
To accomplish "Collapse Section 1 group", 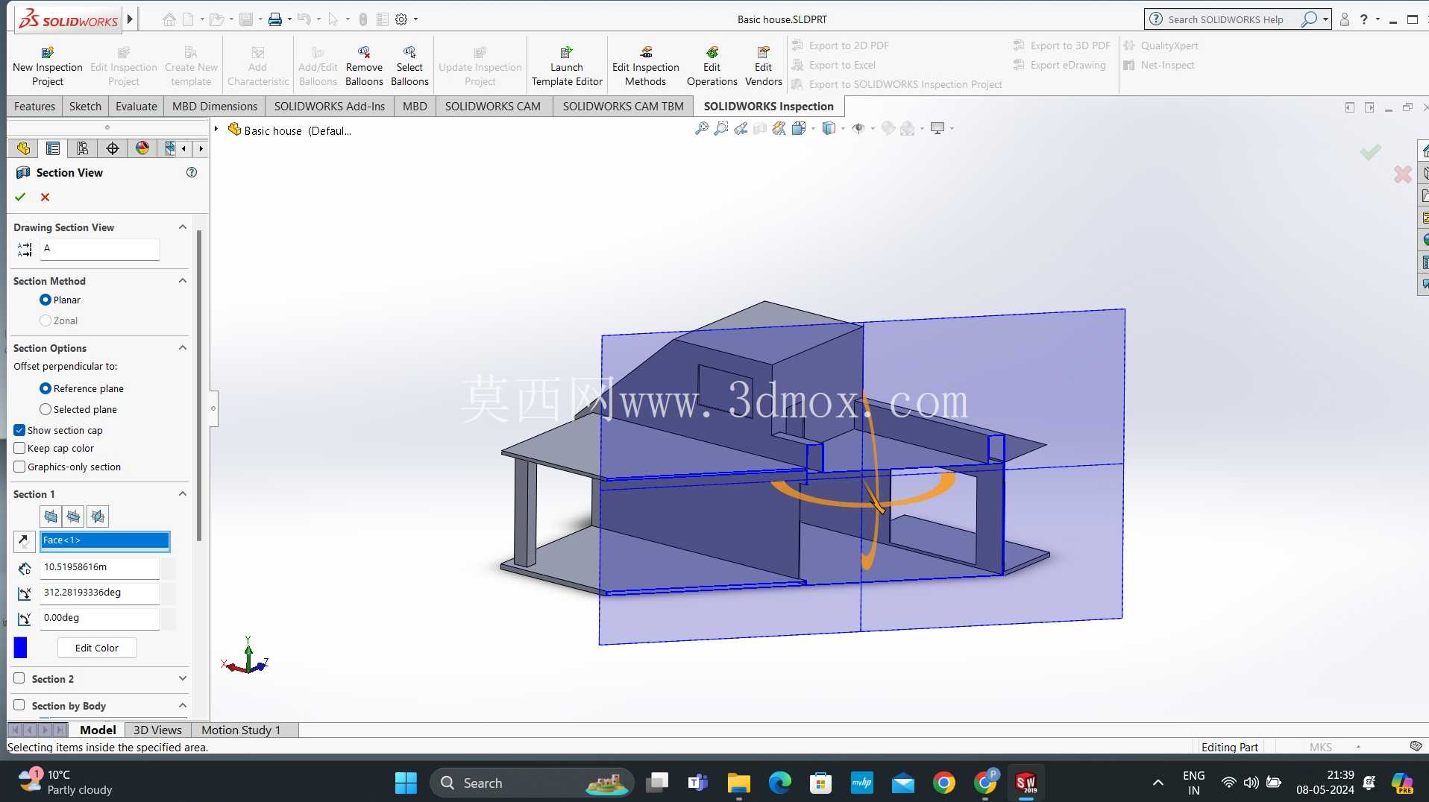I will pyautogui.click(x=182, y=493).
